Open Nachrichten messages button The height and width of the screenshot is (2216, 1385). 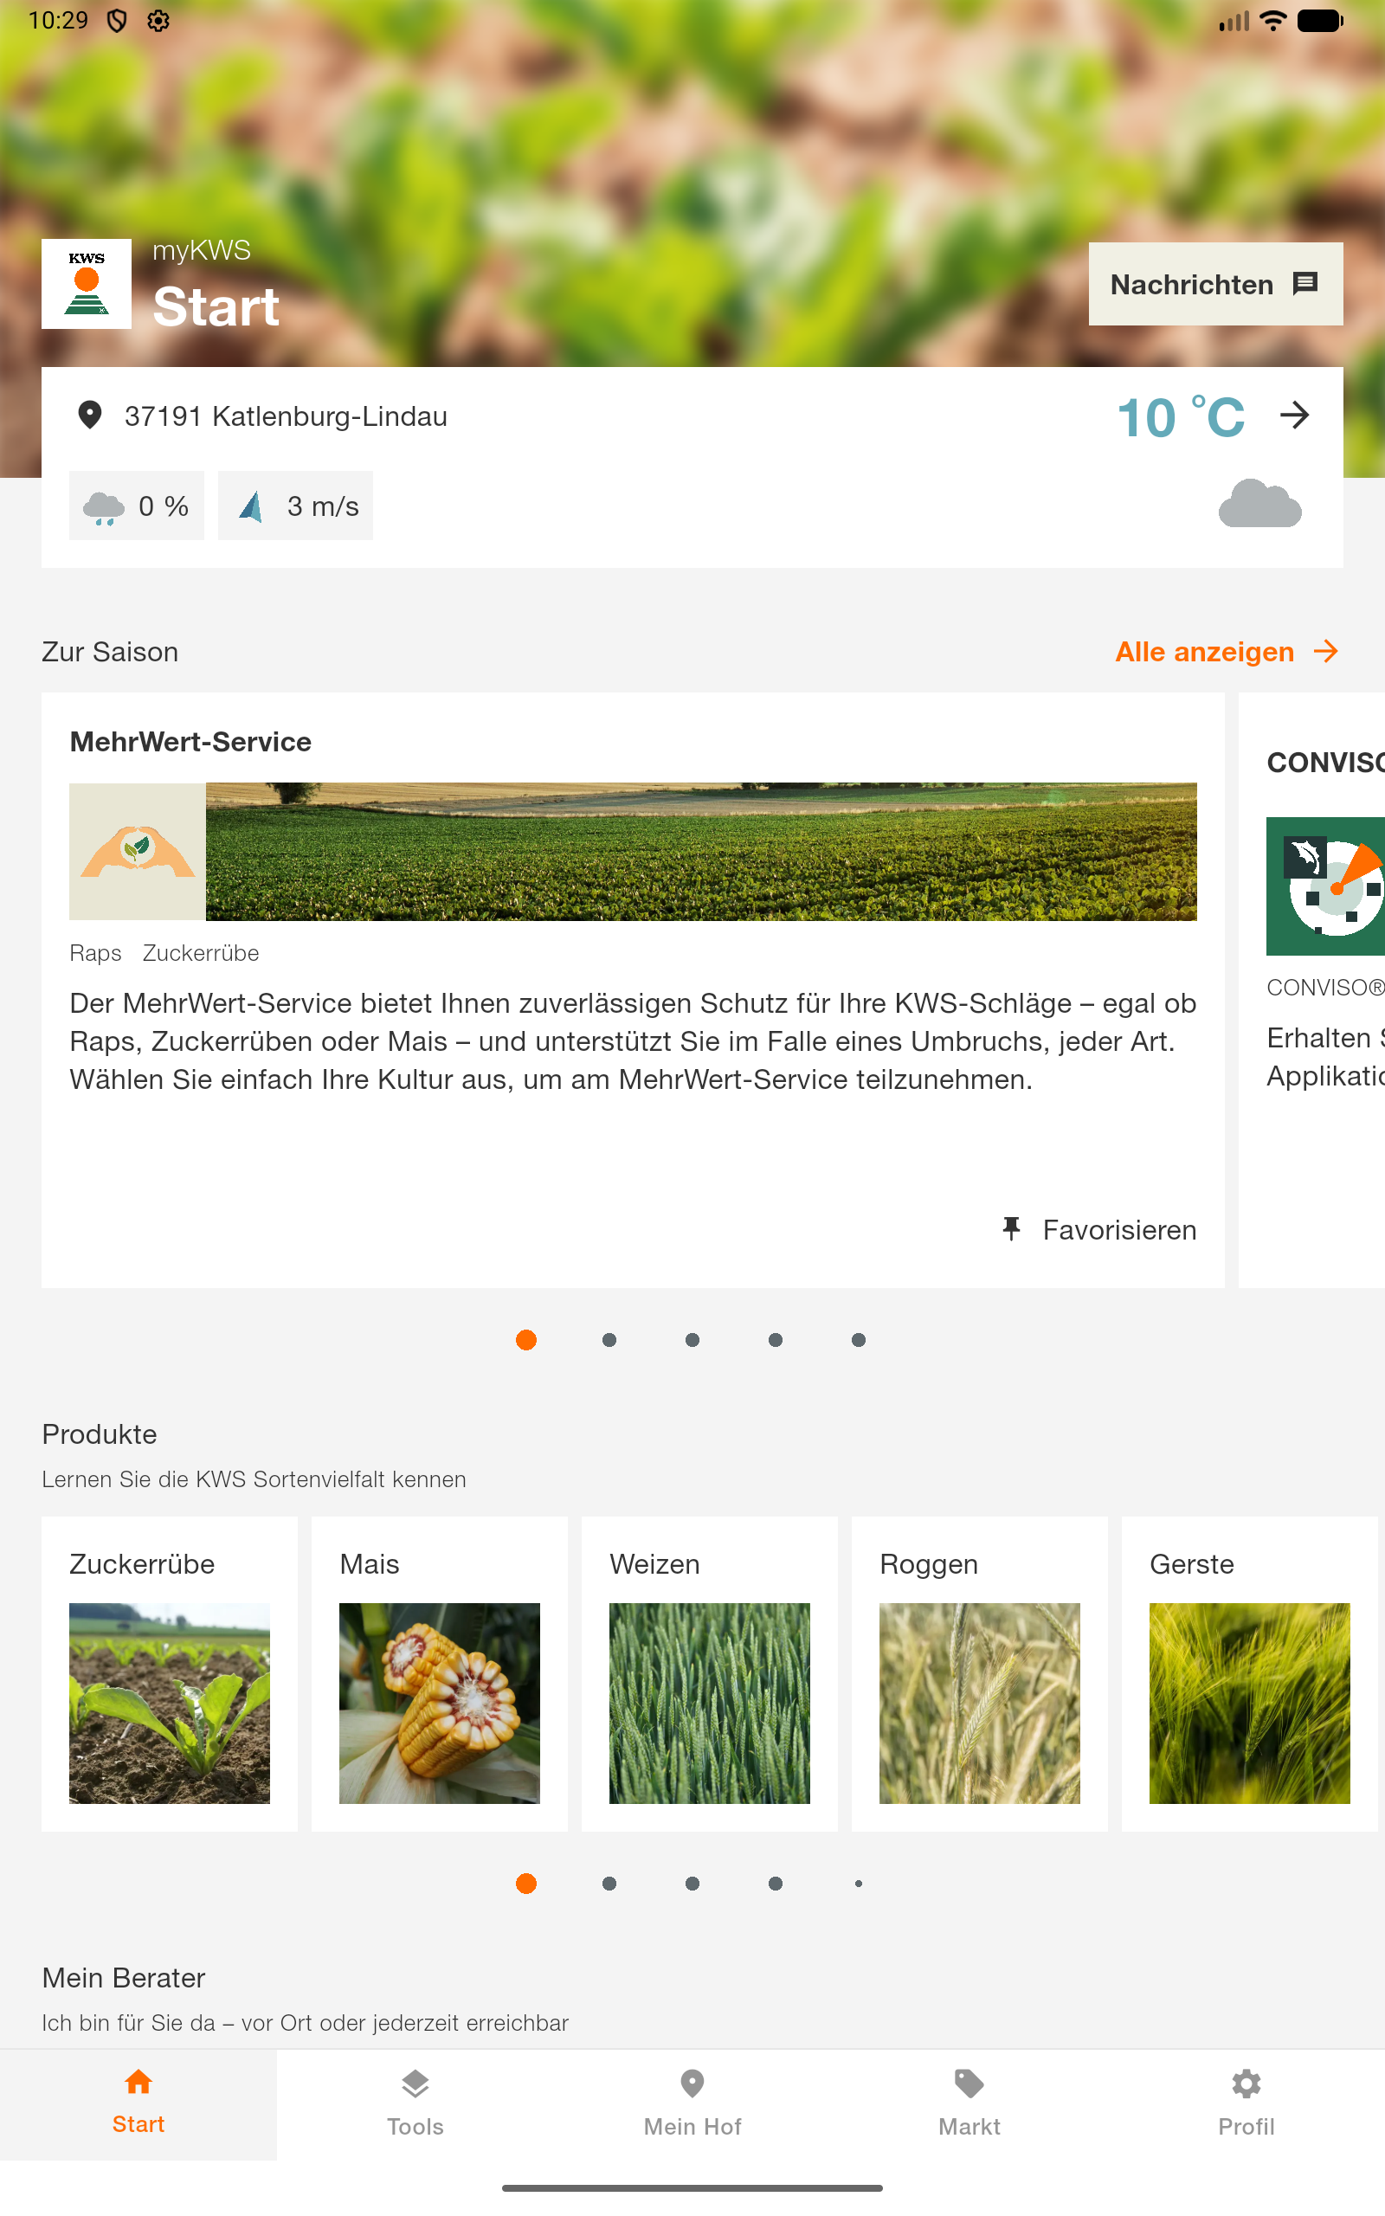click(1215, 284)
